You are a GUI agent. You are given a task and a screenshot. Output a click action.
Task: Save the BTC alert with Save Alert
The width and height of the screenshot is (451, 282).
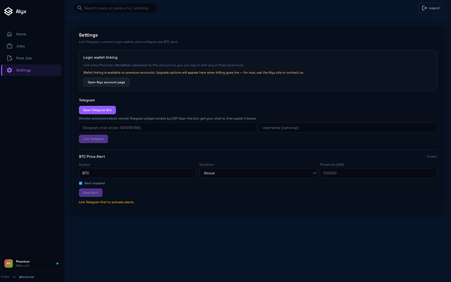91,193
